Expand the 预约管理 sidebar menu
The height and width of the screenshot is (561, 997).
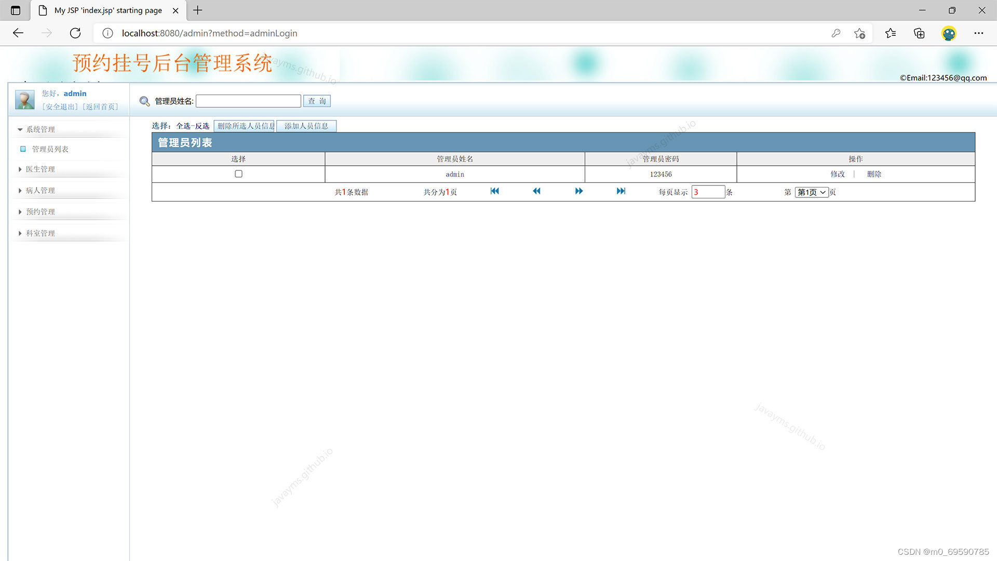click(40, 212)
